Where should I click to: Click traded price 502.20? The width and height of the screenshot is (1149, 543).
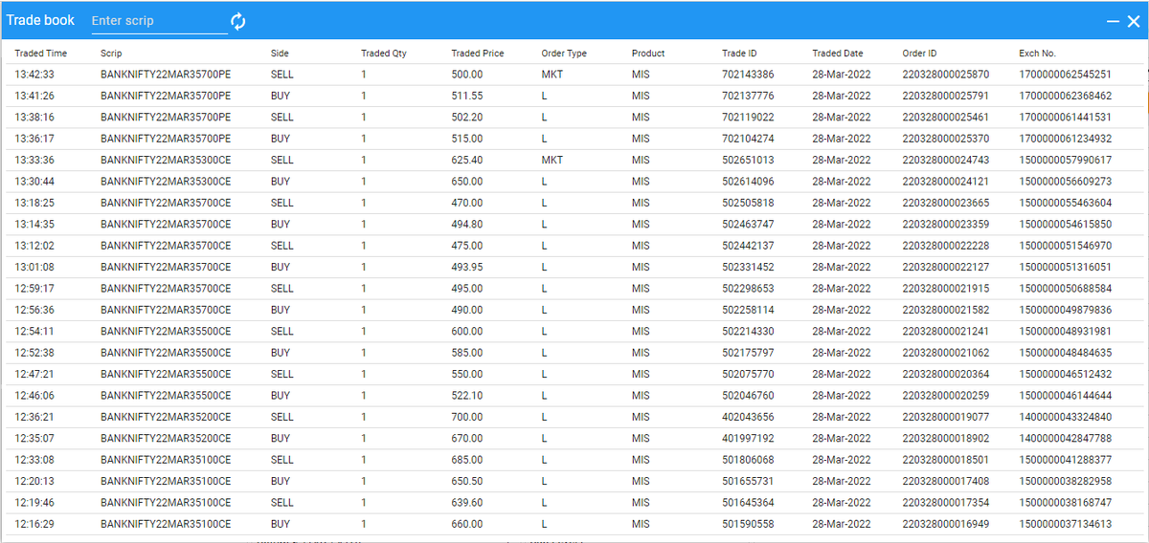coord(466,118)
